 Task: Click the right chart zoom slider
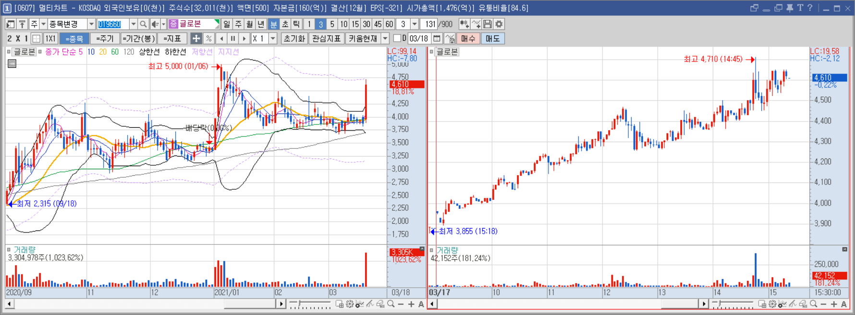click(x=732, y=304)
